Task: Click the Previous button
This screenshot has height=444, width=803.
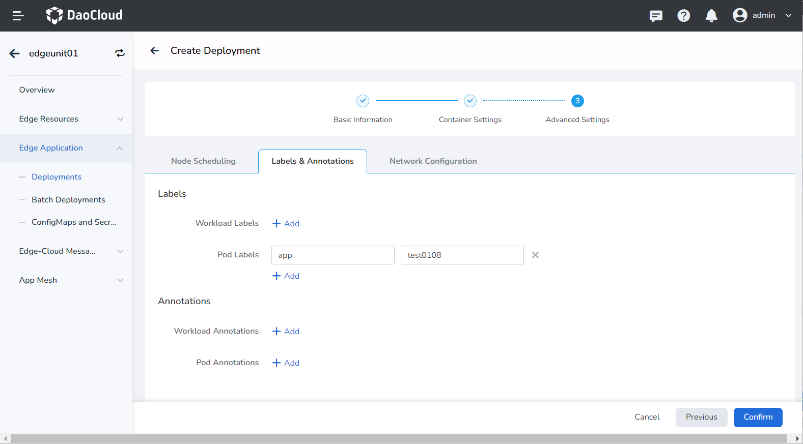Action: (x=701, y=417)
